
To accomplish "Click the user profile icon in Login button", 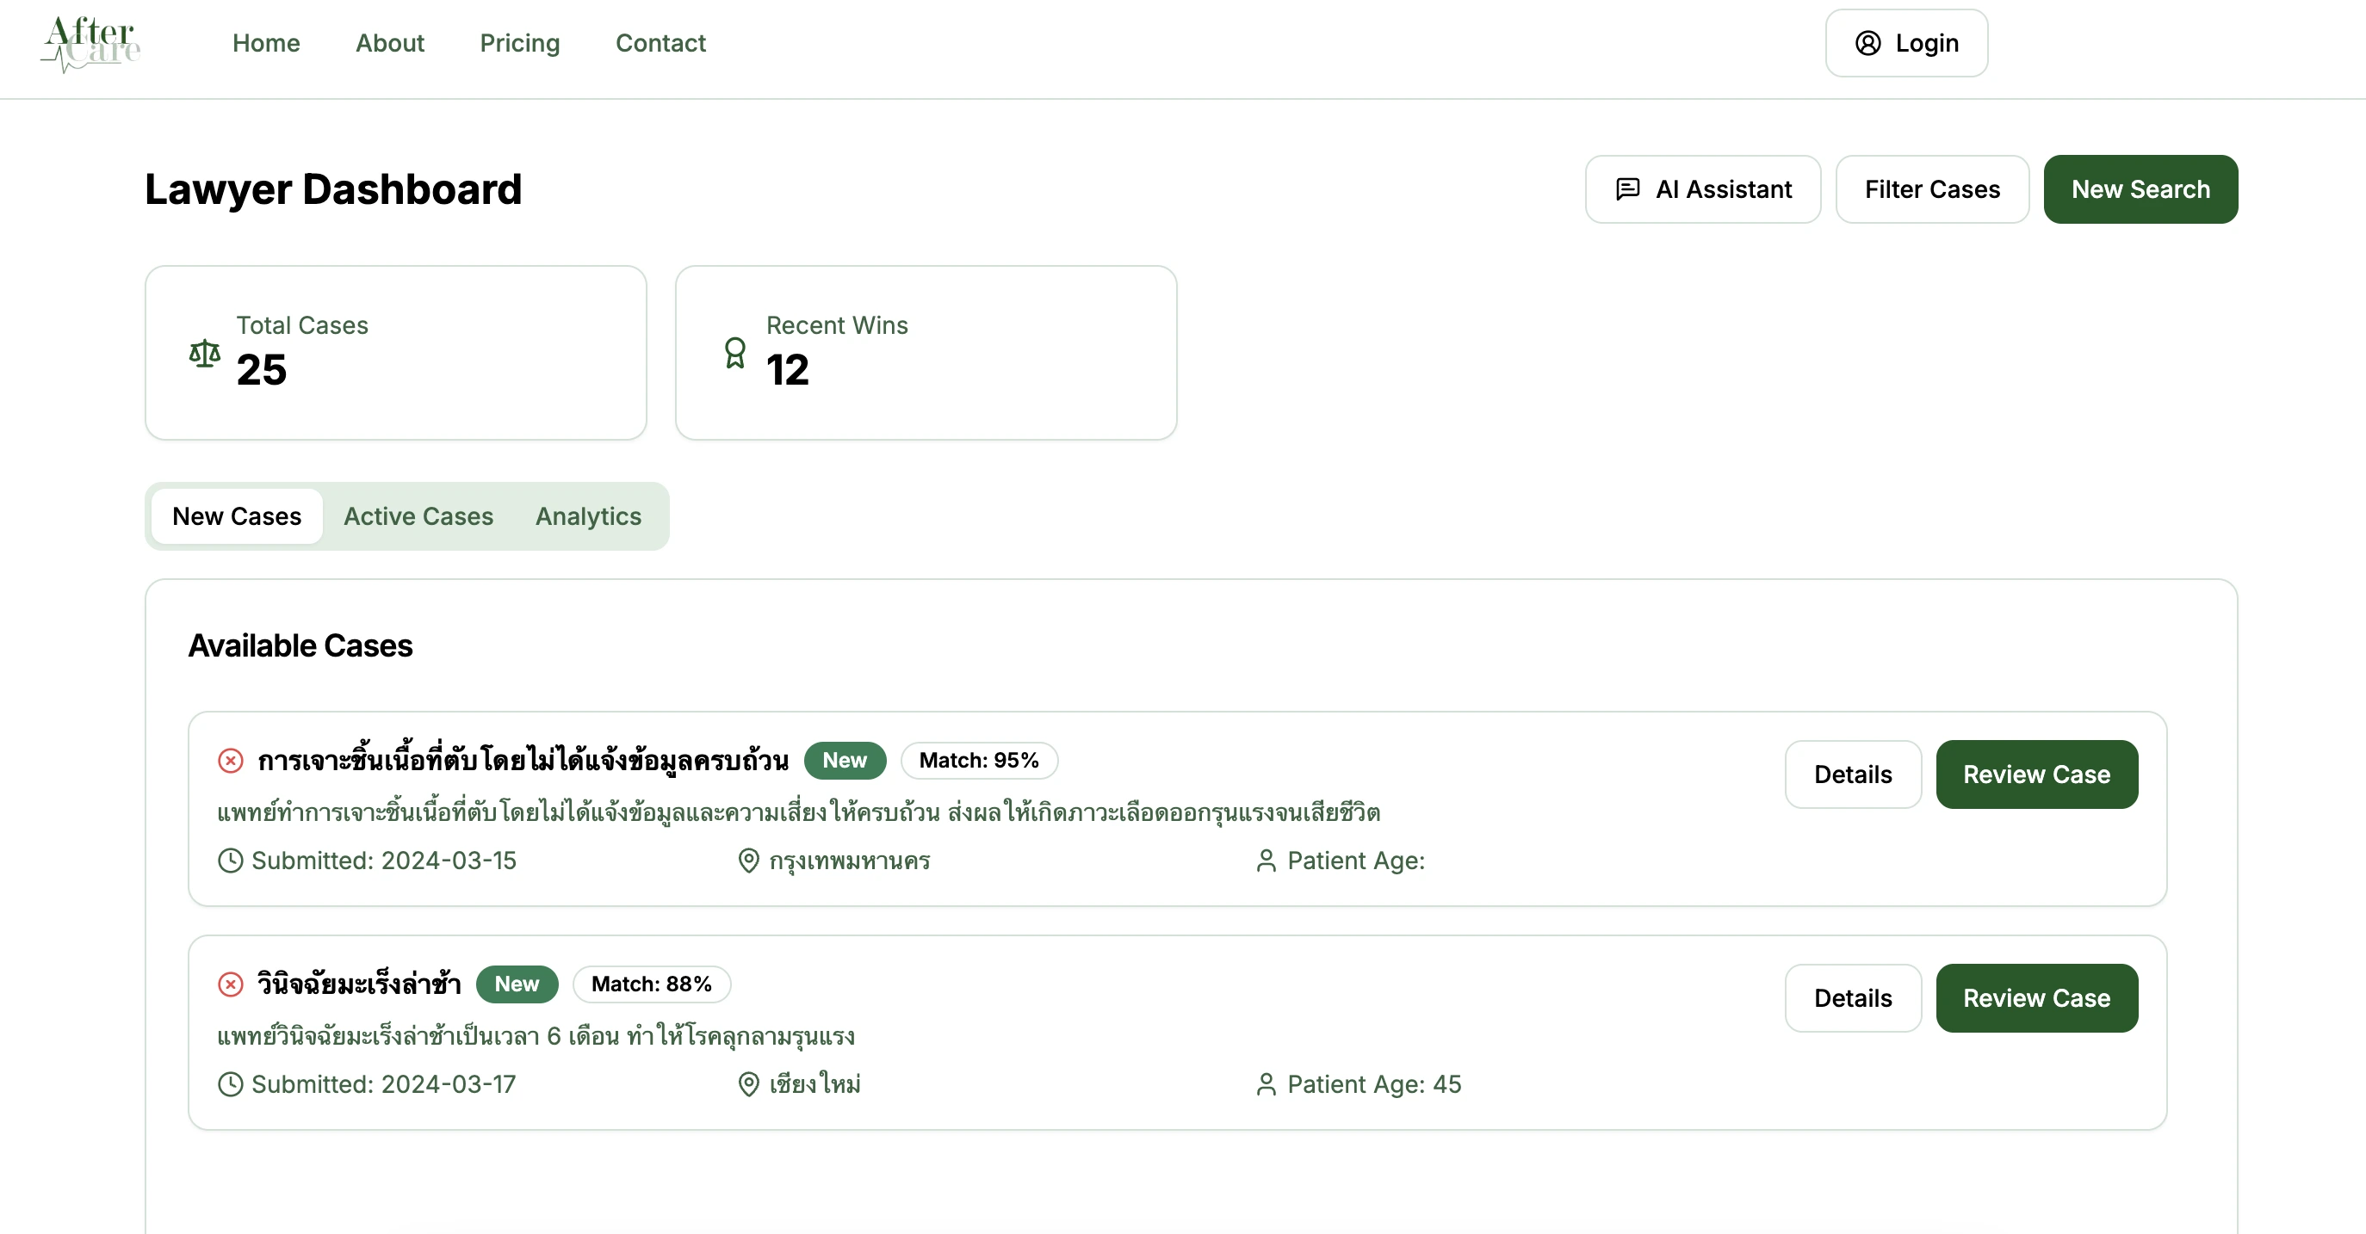I will (1868, 42).
